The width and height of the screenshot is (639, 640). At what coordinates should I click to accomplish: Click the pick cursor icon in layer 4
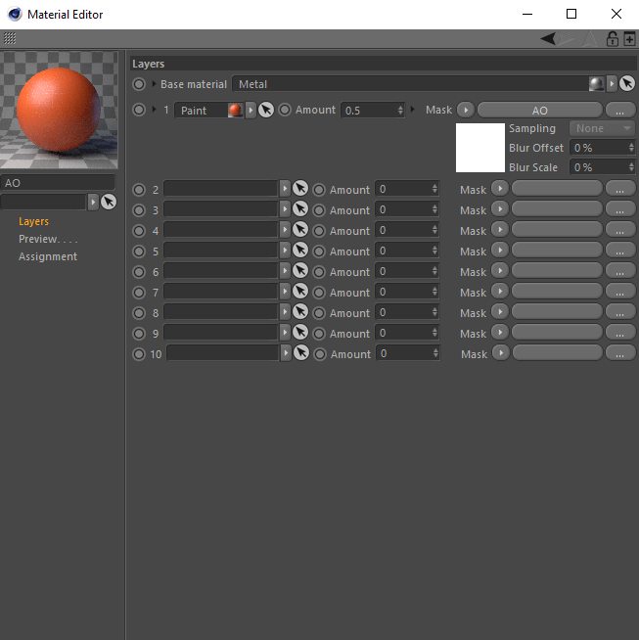[x=300, y=229]
